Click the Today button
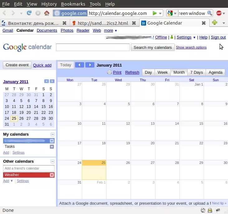This screenshot has width=228, height=214. tap(66, 65)
